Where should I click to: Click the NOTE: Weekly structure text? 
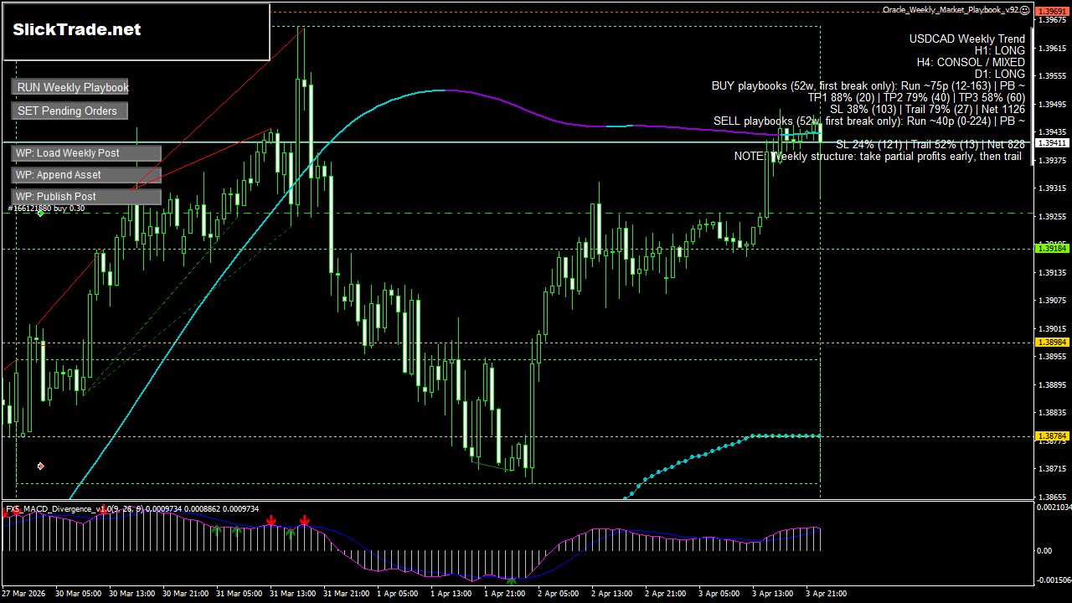[x=878, y=157]
